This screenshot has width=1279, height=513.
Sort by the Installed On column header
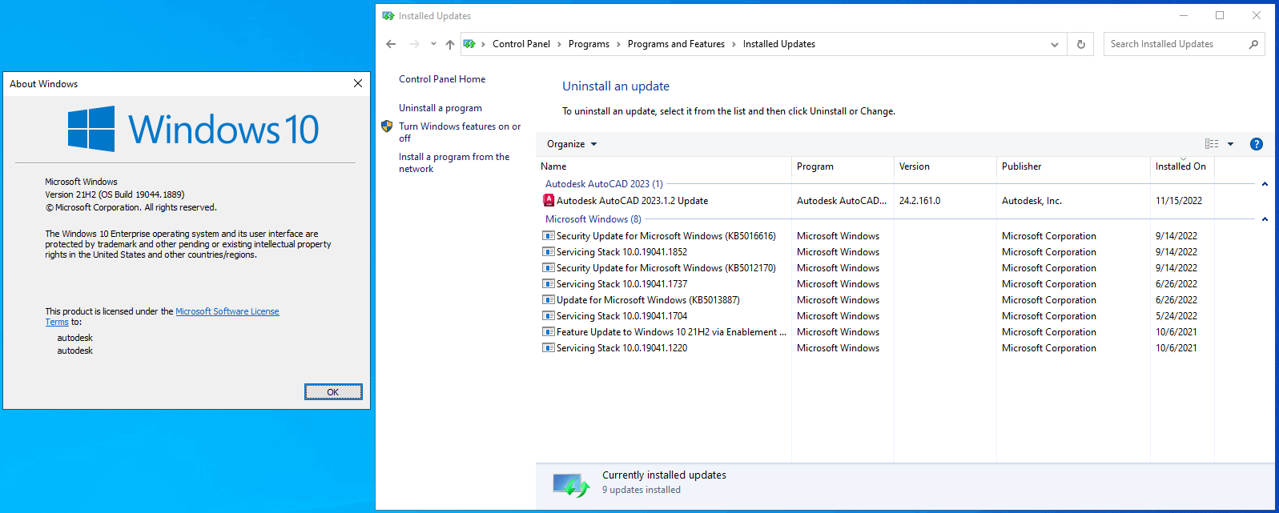[1182, 166]
